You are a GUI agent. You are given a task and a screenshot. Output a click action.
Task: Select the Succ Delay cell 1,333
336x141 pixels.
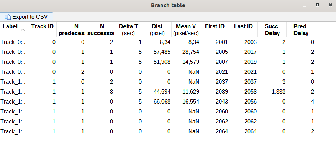click(272, 92)
